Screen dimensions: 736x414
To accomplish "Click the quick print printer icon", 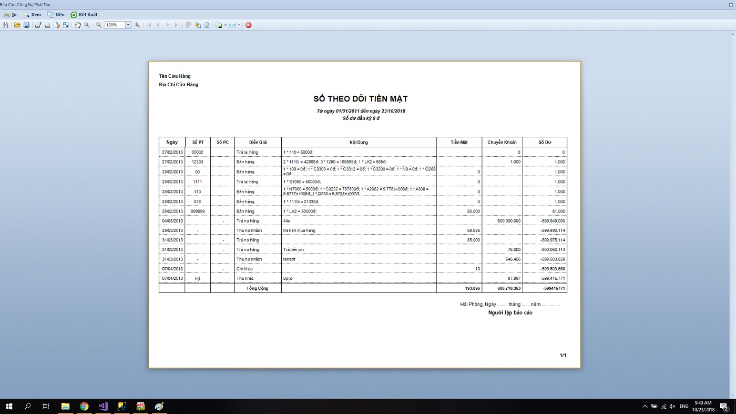I will tap(47, 25).
